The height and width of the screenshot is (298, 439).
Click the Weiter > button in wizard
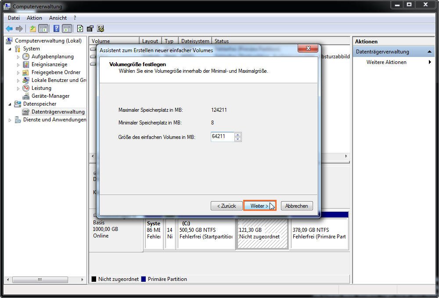(x=260, y=206)
